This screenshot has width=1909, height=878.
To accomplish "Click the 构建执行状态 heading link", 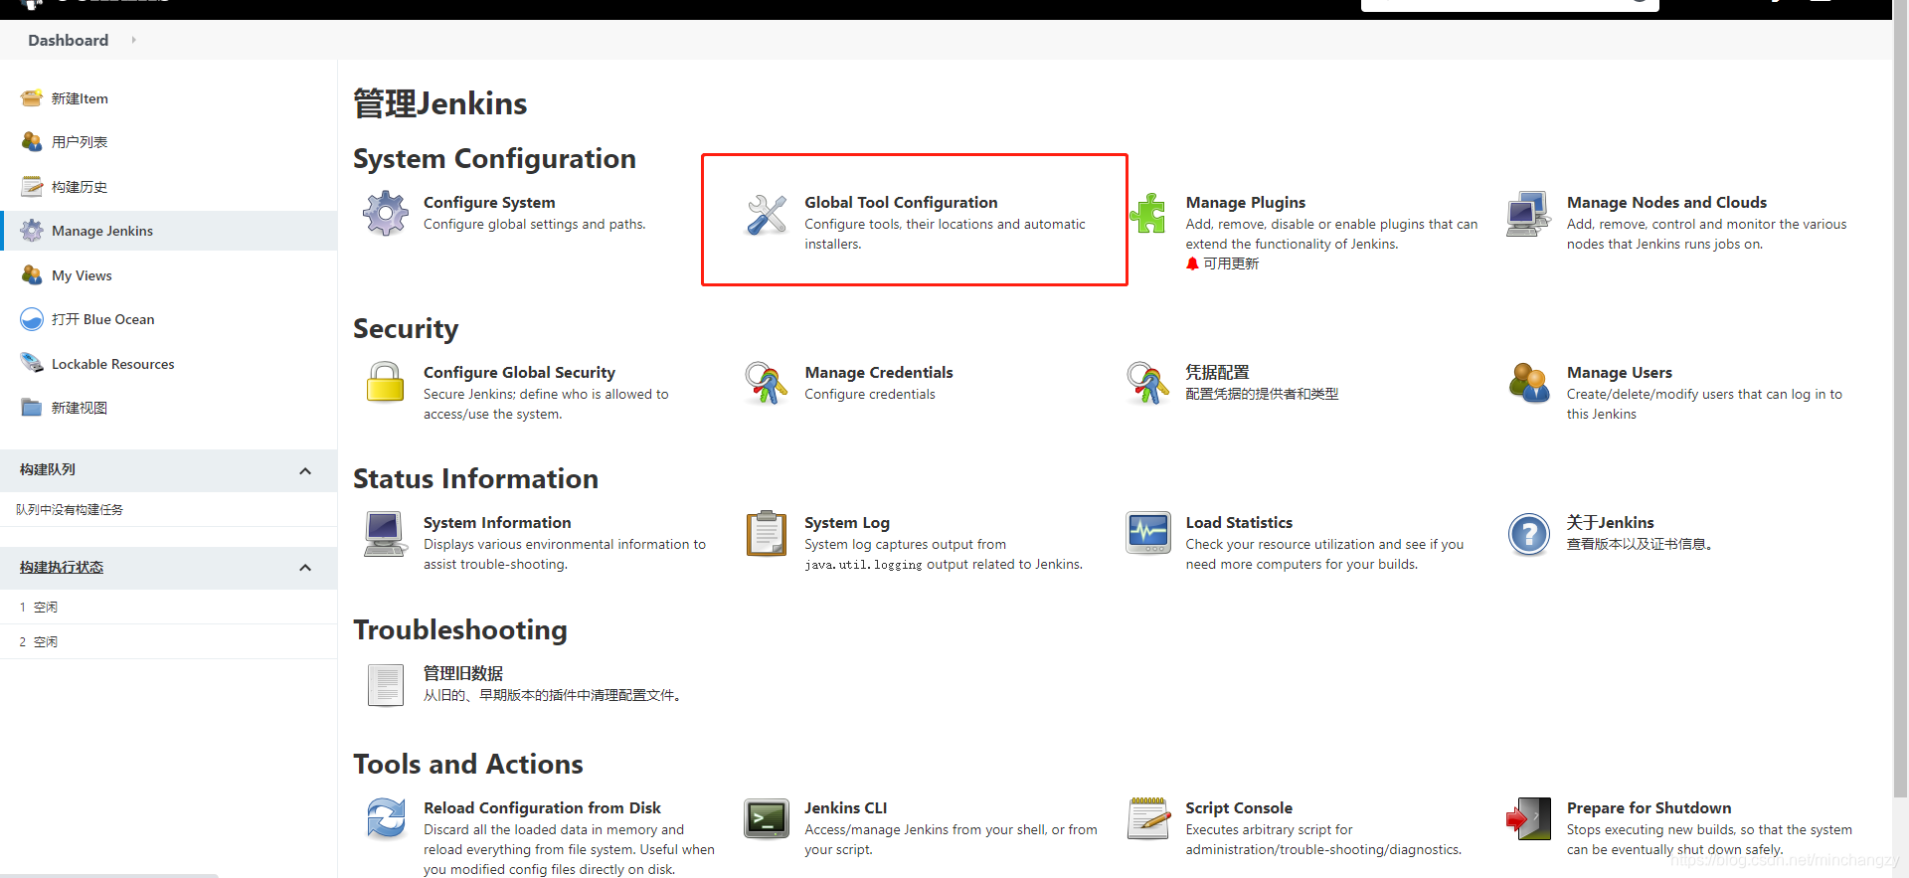I will point(62,567).
